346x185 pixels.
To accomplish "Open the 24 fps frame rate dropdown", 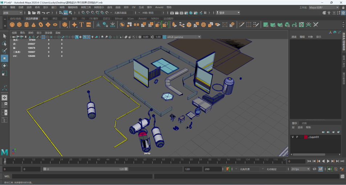I will coord(300,169).
